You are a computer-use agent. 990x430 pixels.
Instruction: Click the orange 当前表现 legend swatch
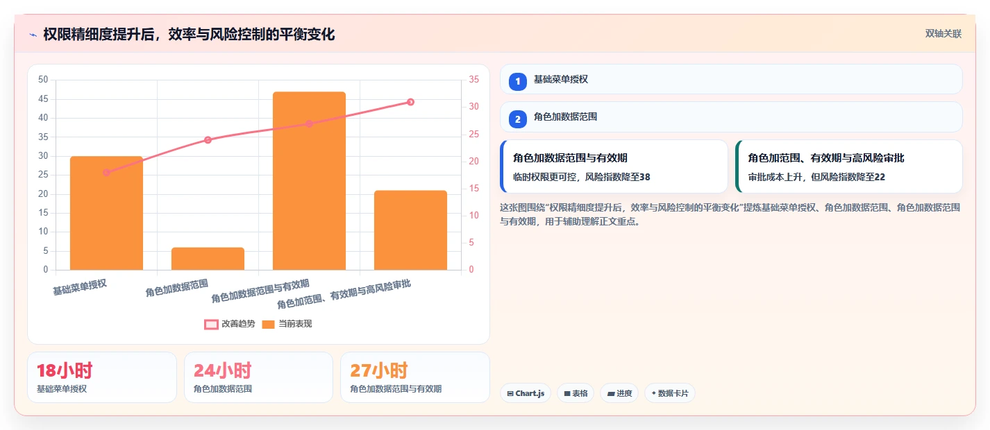click(269, 324)
